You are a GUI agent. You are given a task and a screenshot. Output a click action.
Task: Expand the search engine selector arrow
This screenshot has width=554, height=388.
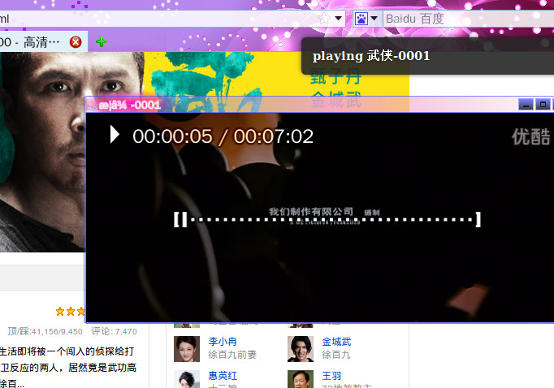[x=374, y=18]
